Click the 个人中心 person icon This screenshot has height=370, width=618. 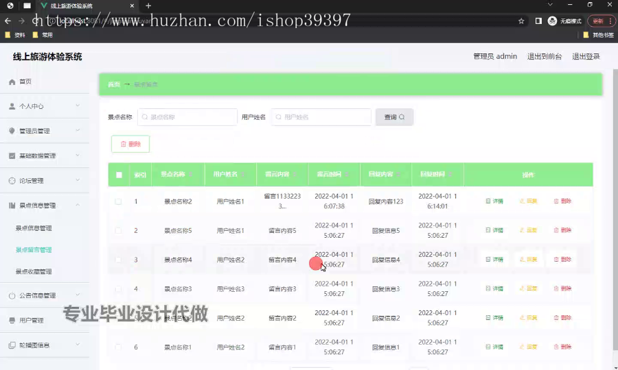pyautogui.click(x=12, y=106)
